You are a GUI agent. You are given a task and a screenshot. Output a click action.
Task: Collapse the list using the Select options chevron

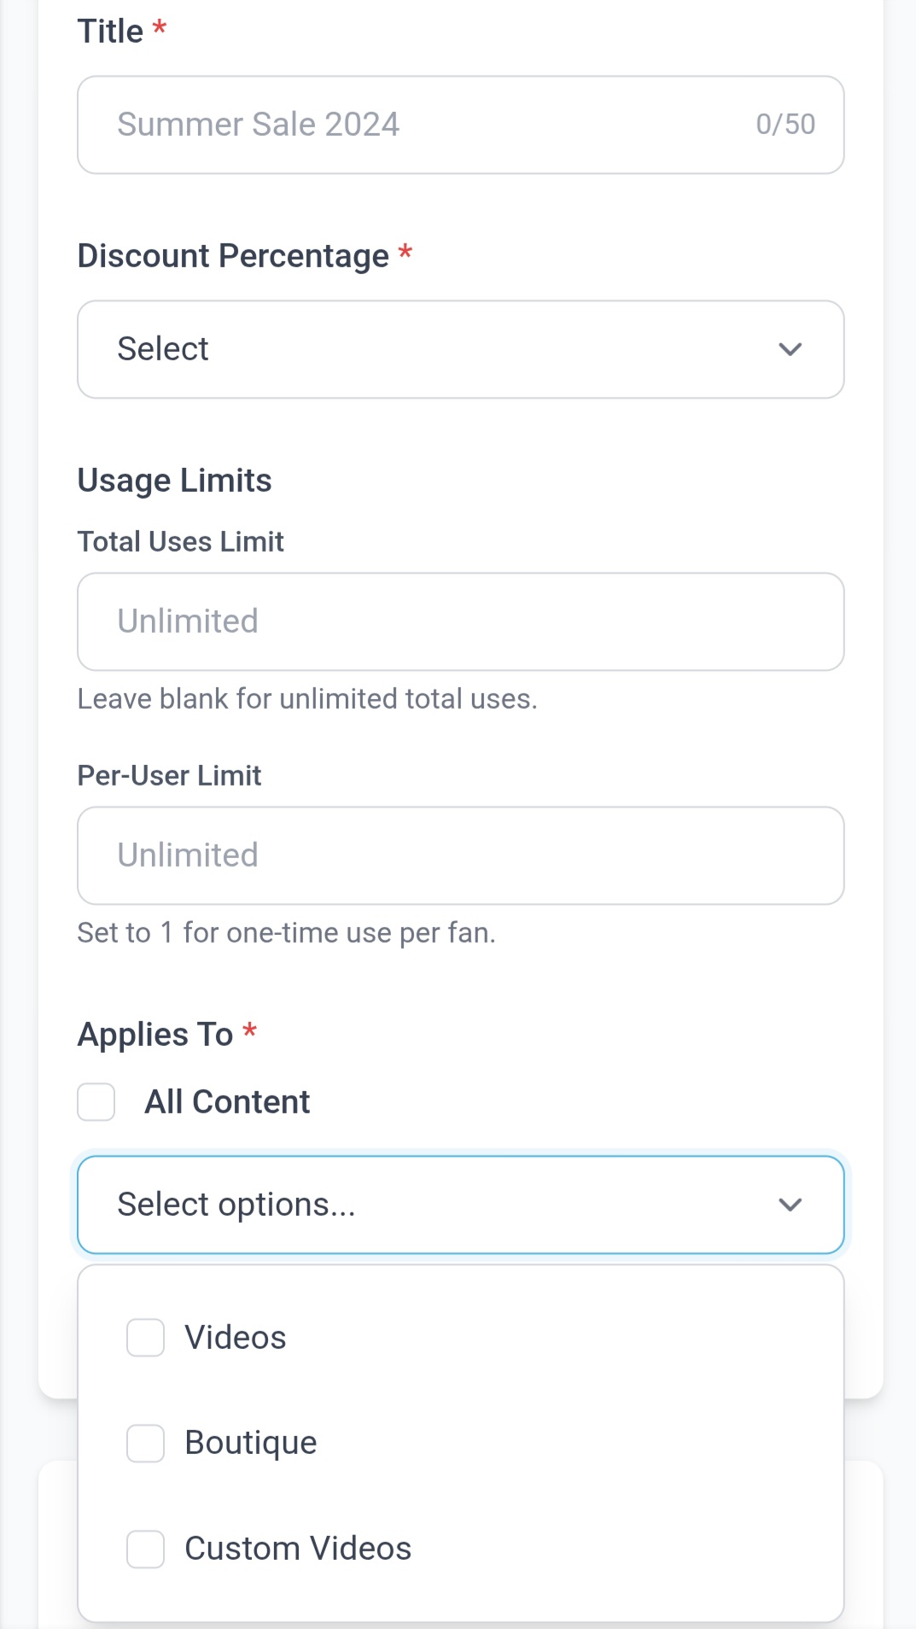tap(791, 1205)
